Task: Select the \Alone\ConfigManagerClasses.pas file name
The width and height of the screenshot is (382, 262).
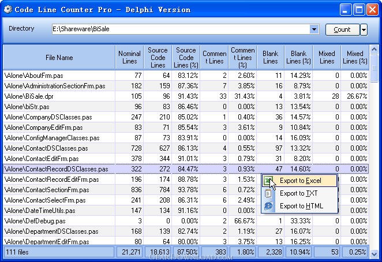Action: tap(52, 138)
